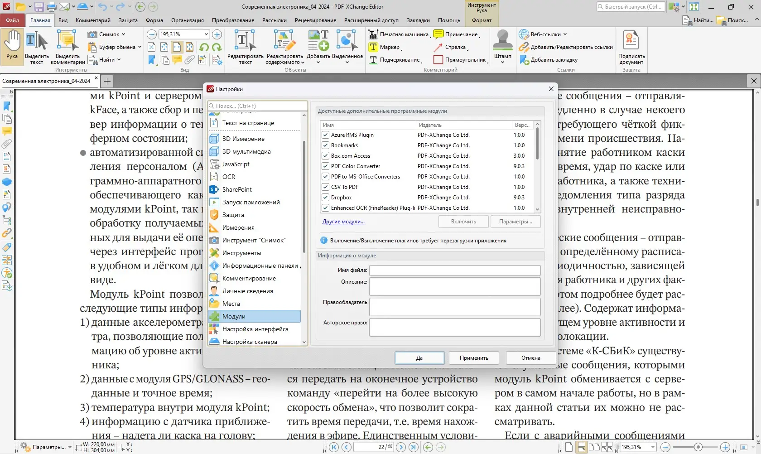Toggle the Dropbox plugin checkbox
The image size is (761, 454).
click(325, 198)
